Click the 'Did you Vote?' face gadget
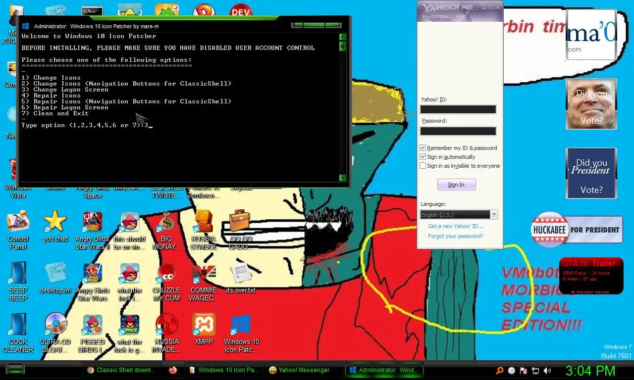The width and height of the screenshot is (634, 380). (x=591, y=104)
